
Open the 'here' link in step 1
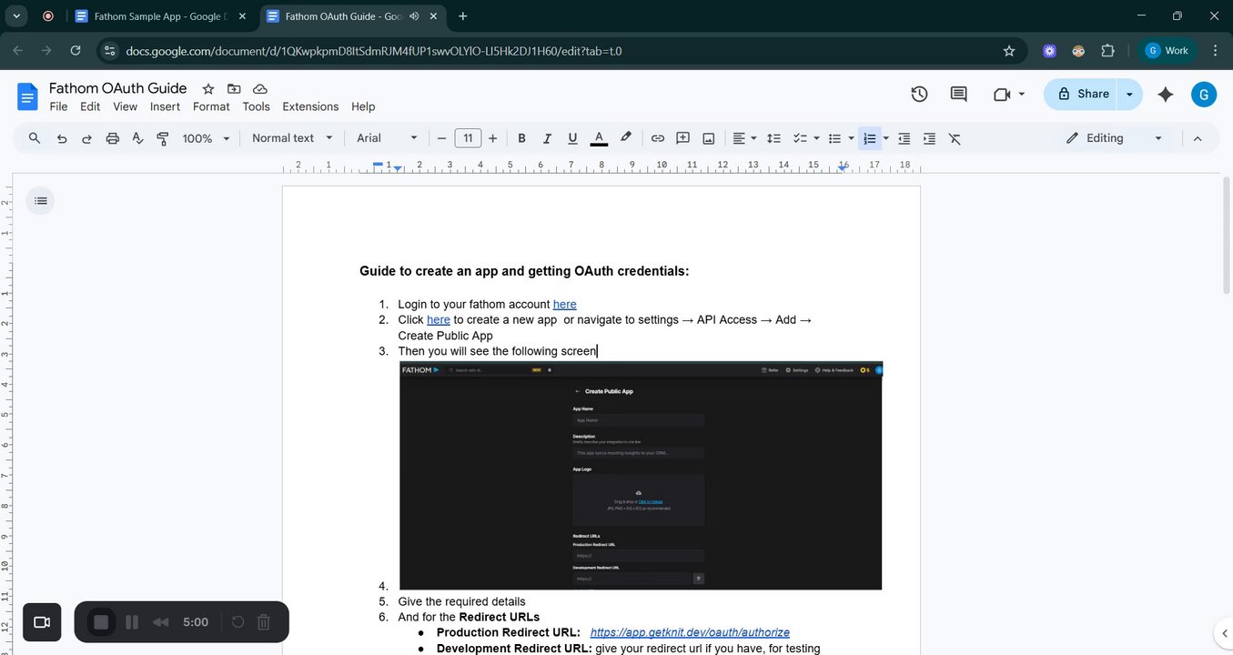565,304
